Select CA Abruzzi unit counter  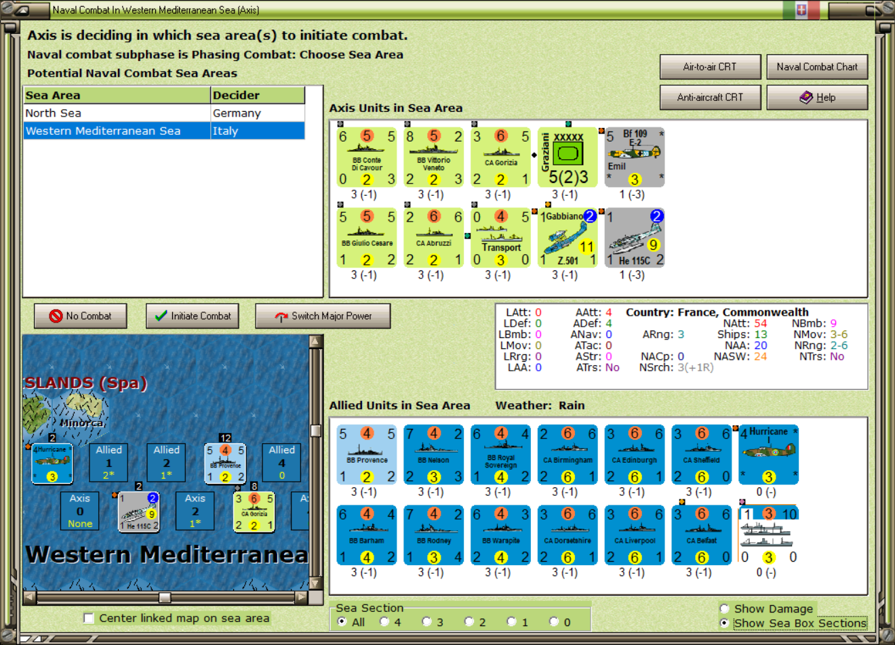[x=434, y=238]
